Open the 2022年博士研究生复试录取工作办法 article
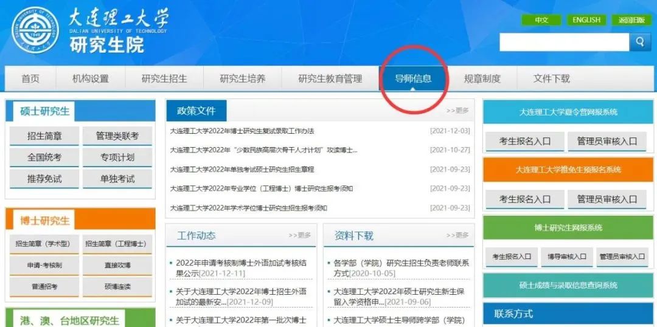The image size is (657, 327). click(242, 131)
